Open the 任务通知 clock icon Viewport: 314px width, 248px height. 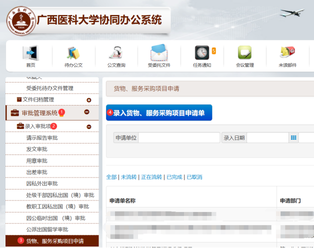click(202, 52)
